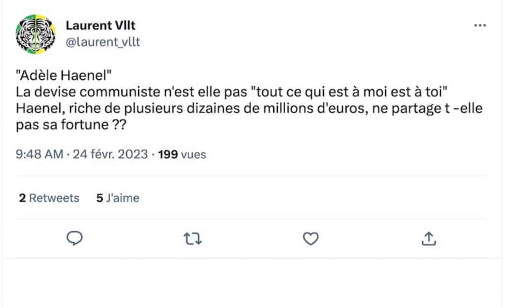Click the 9:48 AM timestamp
Image resolution: width=507 pixels, height=307 pixels.
tap(39, 155)
